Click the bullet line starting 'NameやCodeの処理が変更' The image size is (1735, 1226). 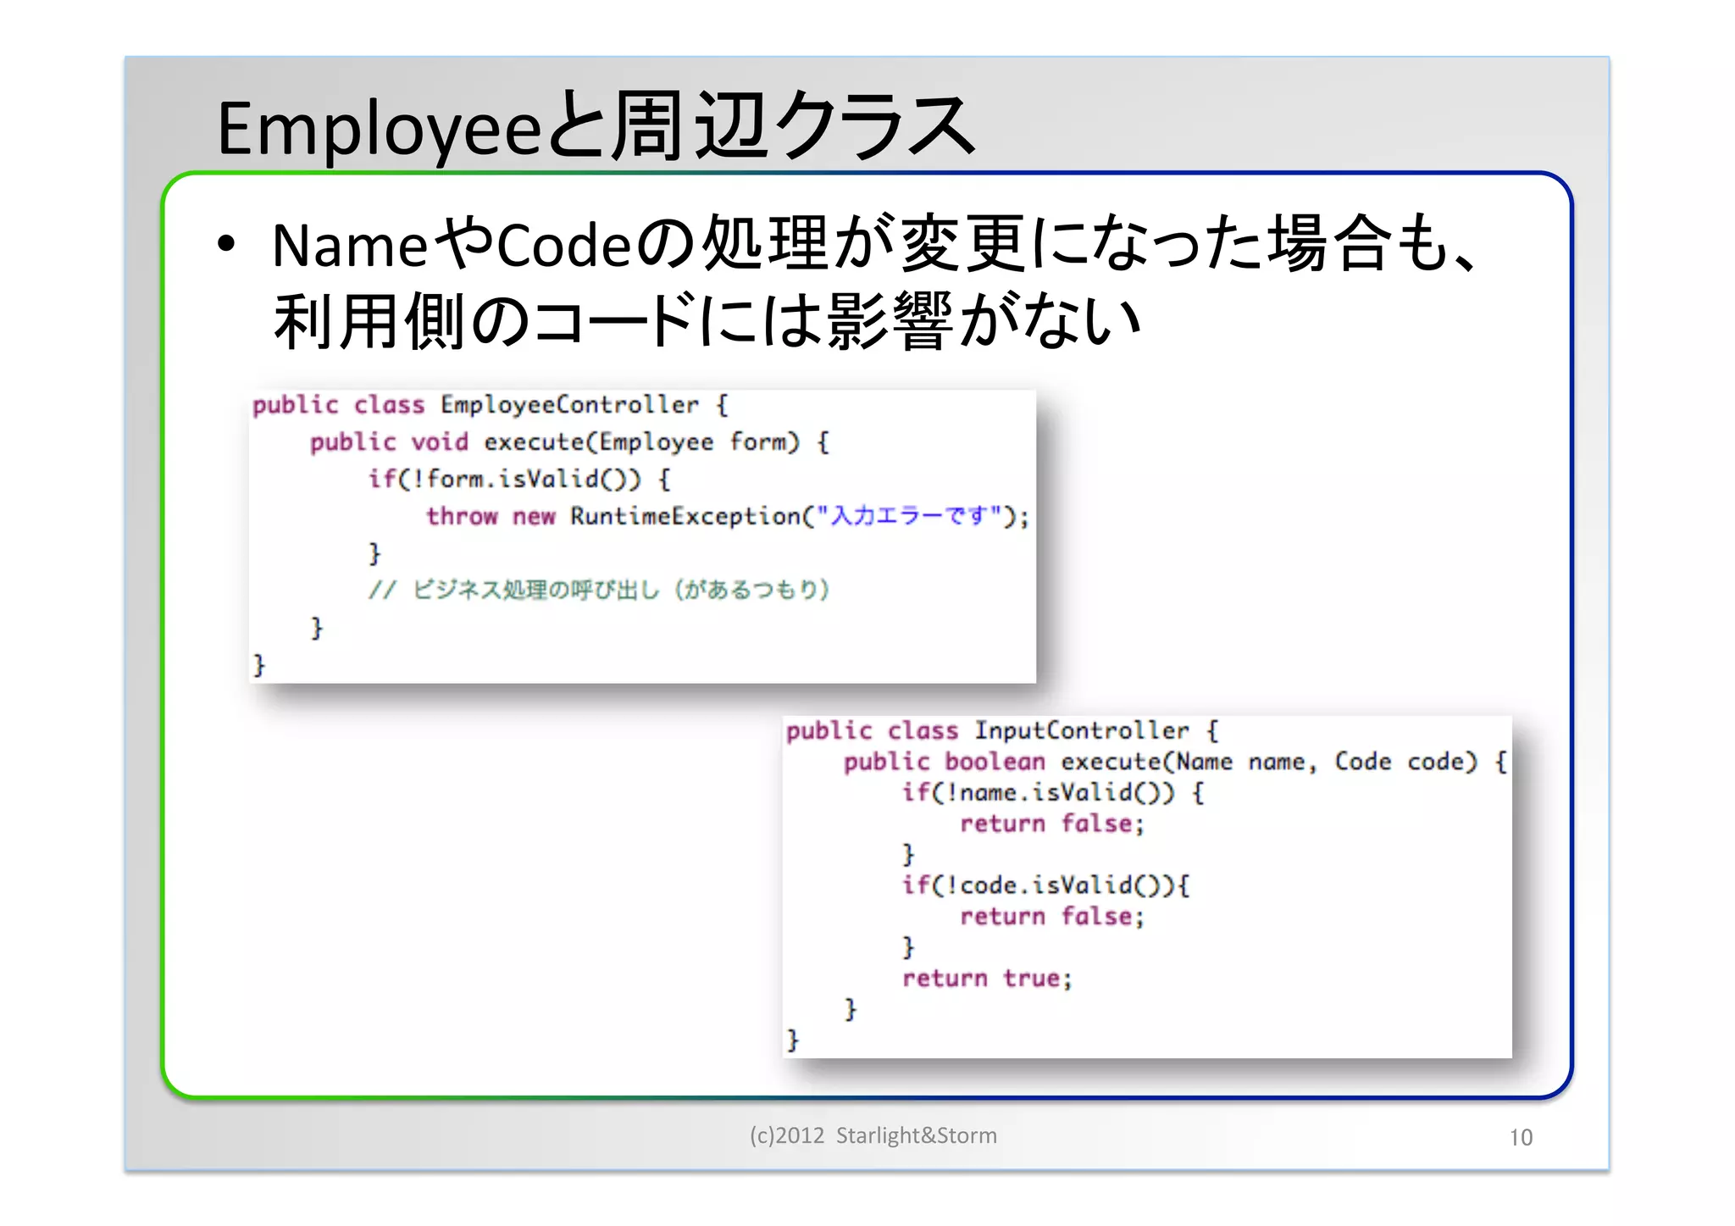(x=874, y=245)
